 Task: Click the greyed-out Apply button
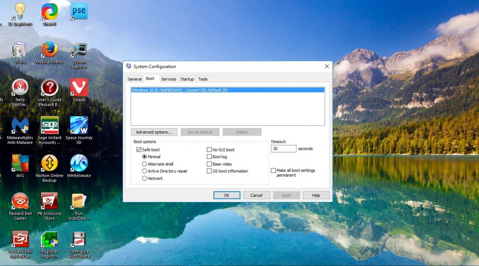point(286,195)
